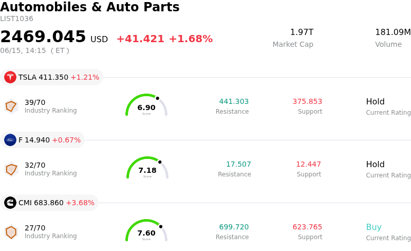This screenshot has height=251, width=411.
Task: Click the Tesla logo icon
Action: tap(10, 77)
